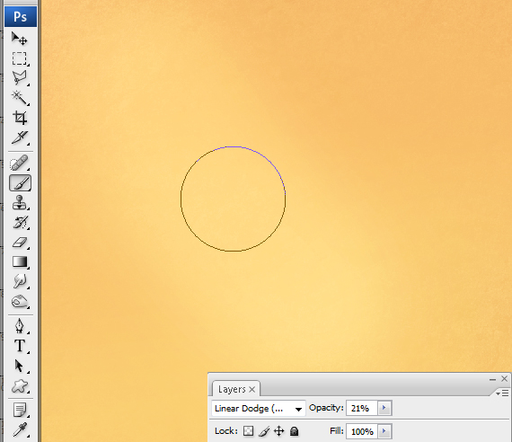Open the Layers panel options menu
The width and height of the screenshot is (512, 442).
pyautogui.click(x=502, y=393)
